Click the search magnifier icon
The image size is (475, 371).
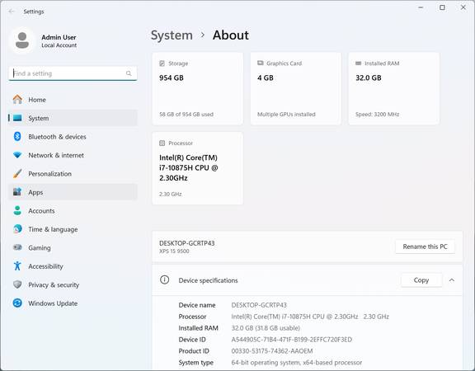[x=129, y=73]
